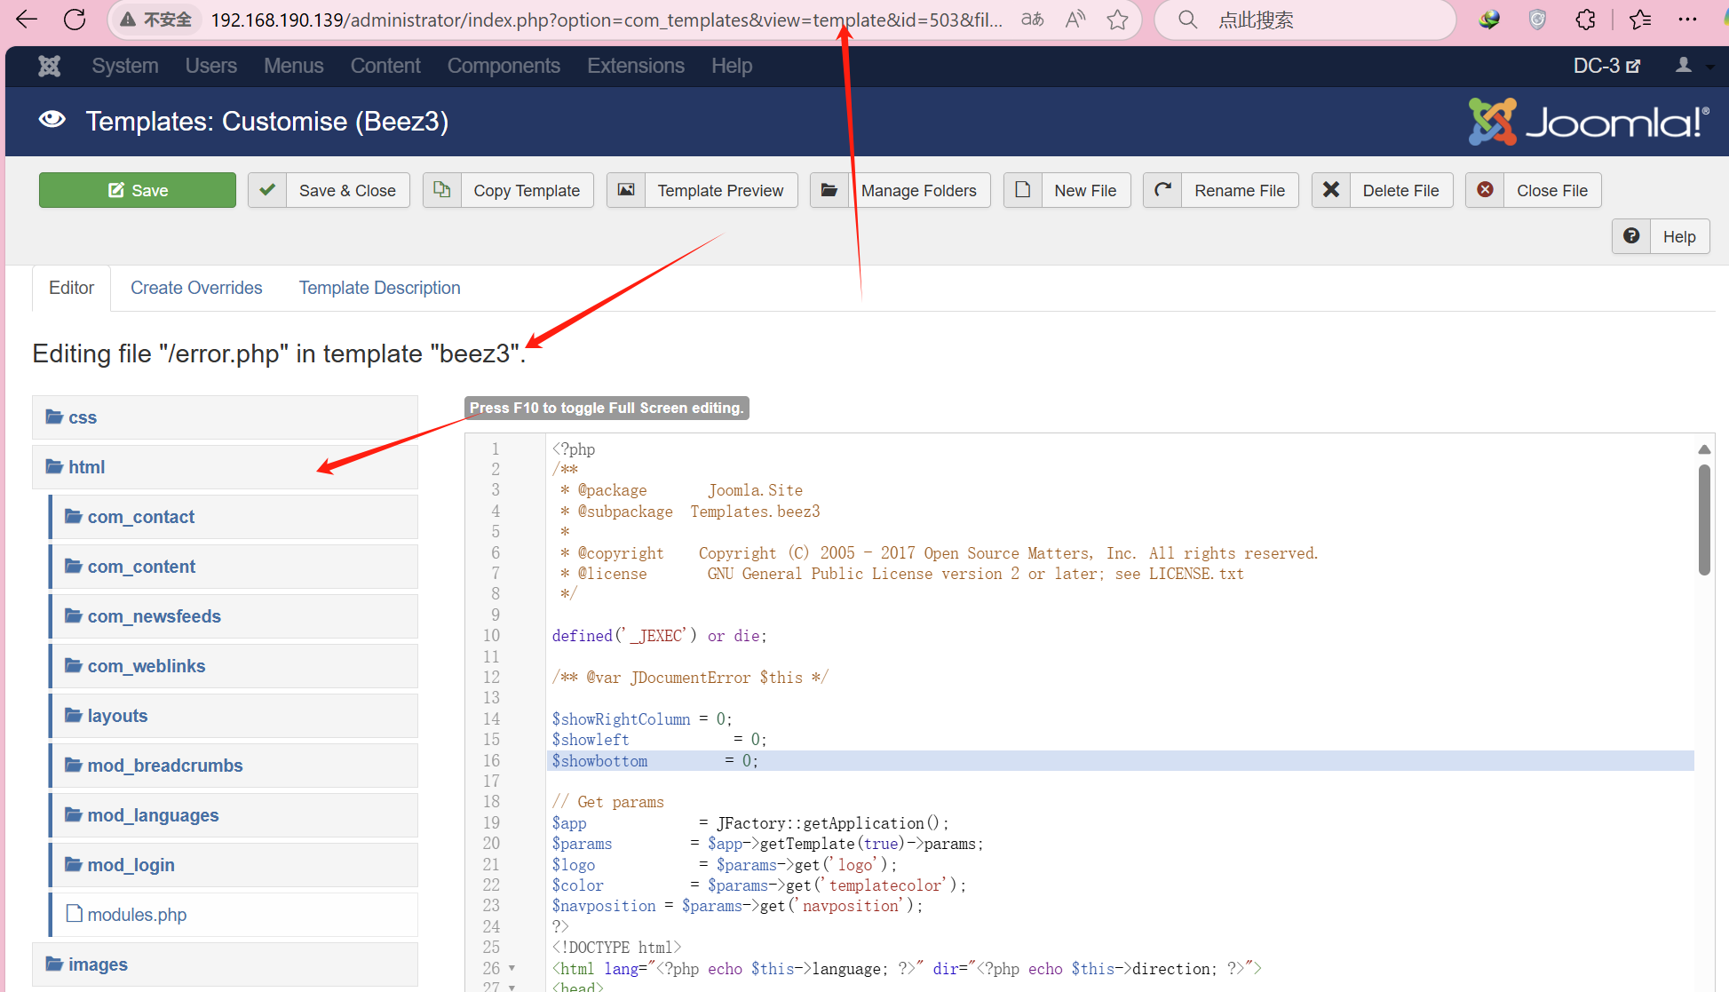The height and width of the screenshot is (992, 1729).
Task: Expand the css folder
Action: (x=83, y=417)
